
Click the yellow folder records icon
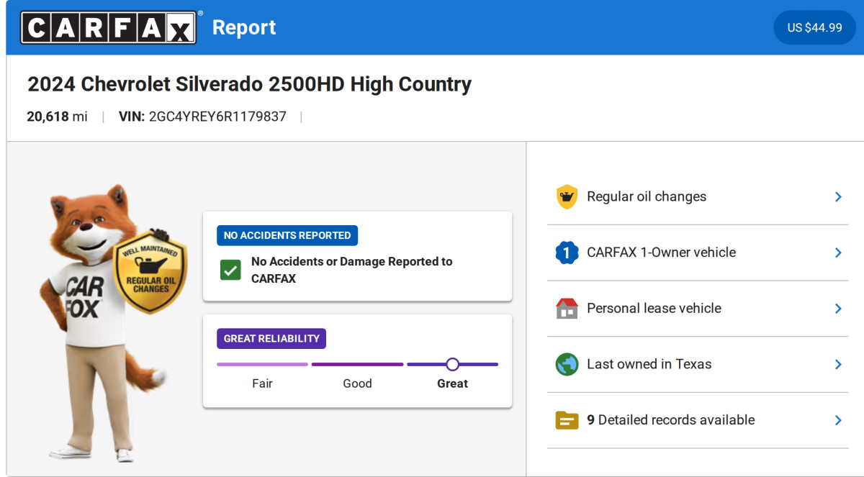click(x=567, y=420)
